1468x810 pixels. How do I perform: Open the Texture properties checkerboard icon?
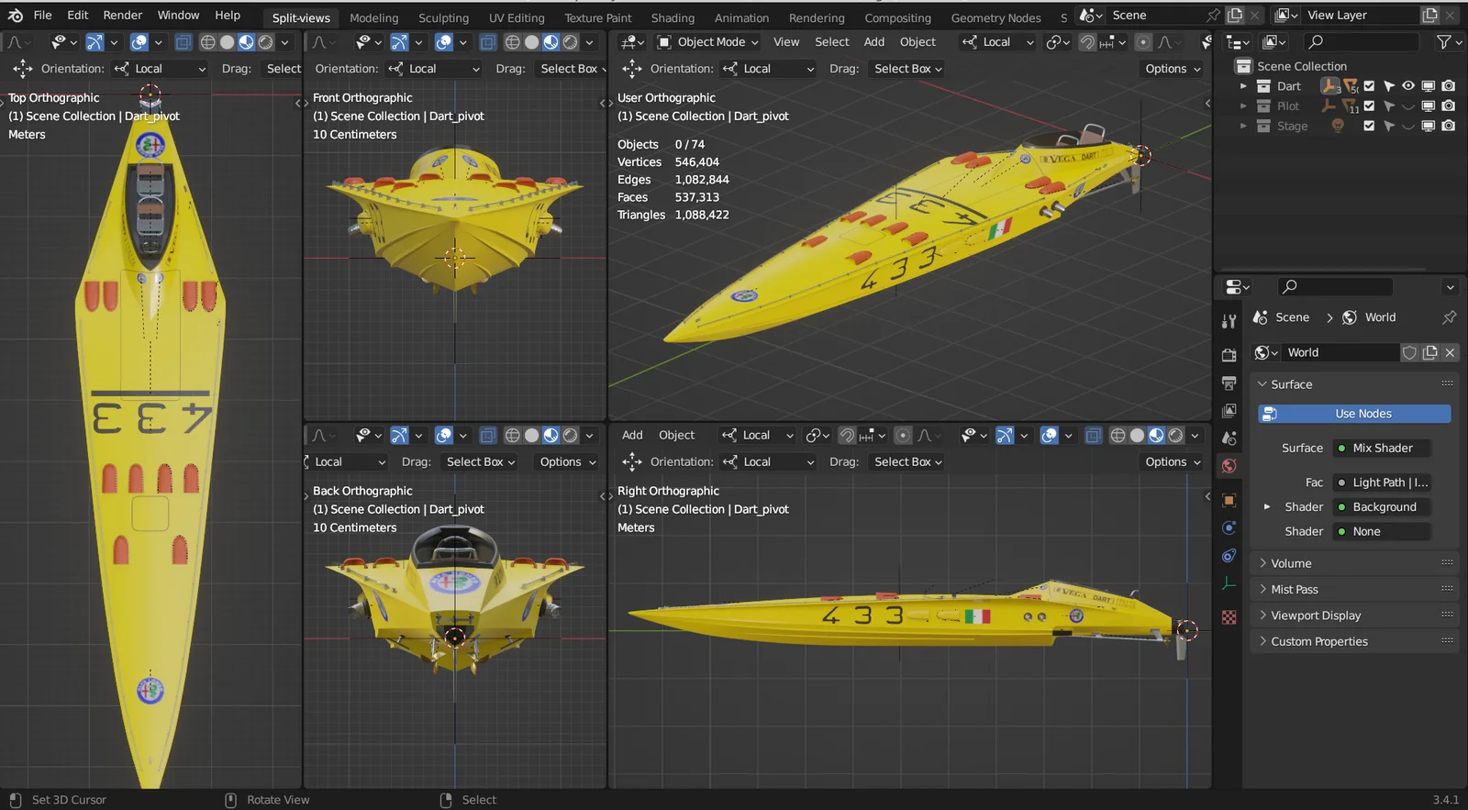pos(1229,617)
